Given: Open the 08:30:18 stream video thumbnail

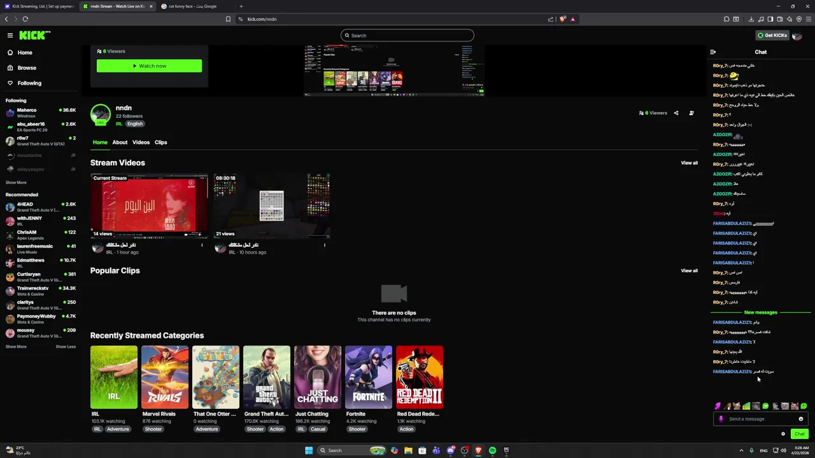Looking at the screenshot, I should [272, 205].
